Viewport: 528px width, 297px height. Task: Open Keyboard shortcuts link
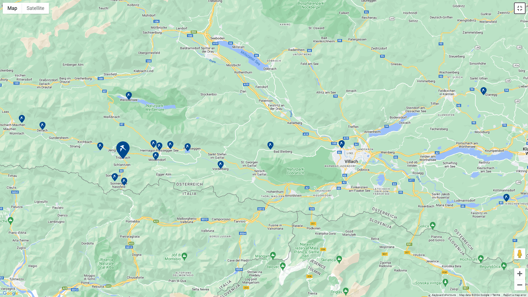[x=444, y=295]
